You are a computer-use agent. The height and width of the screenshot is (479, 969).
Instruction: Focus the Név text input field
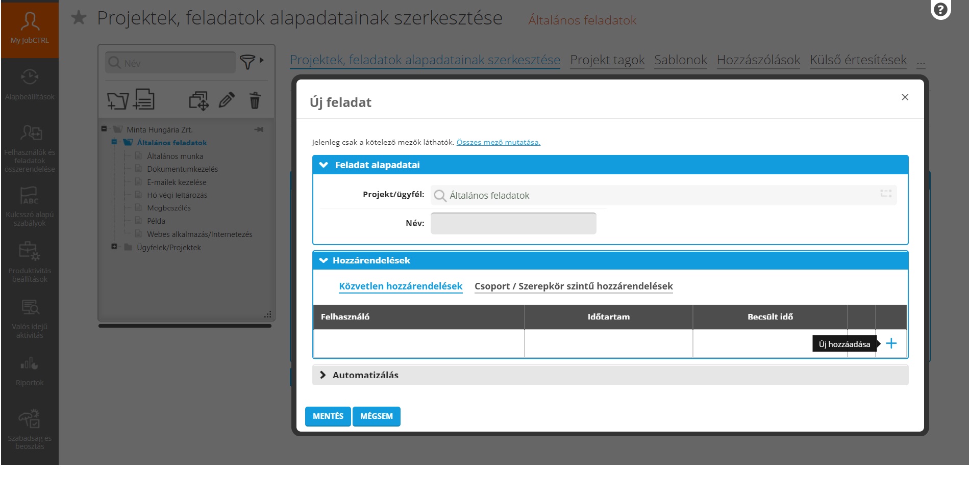pyautogui.click(x=513, y=224)
